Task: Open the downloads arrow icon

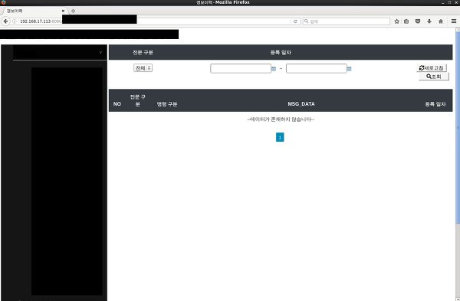Action: click(429, 21)
